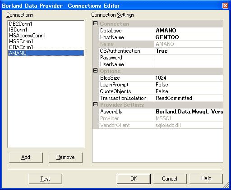Click the Connection category header text
The height and width of the screenshot is (190, 231).
[115, 24]
